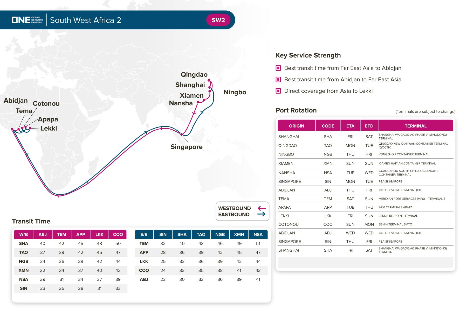Click the ORIGIN column header in Port Rotation
Viewport: 467px width, 311px height.
(296, 126)
